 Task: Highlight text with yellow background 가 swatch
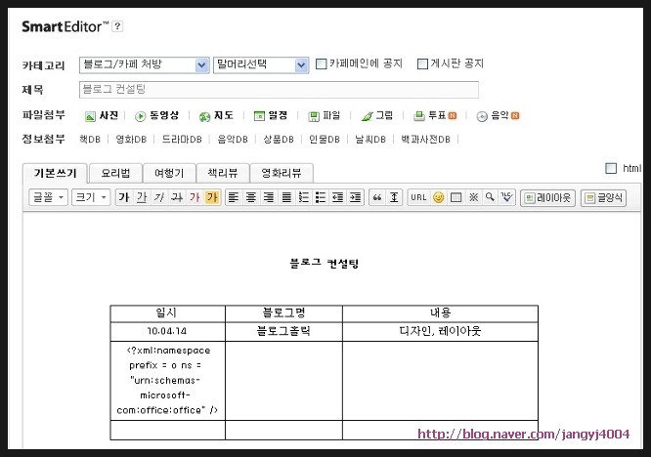click(212, 197)
